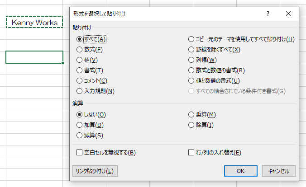
Task: Click the help question mark icon
Action: [268, 14]
